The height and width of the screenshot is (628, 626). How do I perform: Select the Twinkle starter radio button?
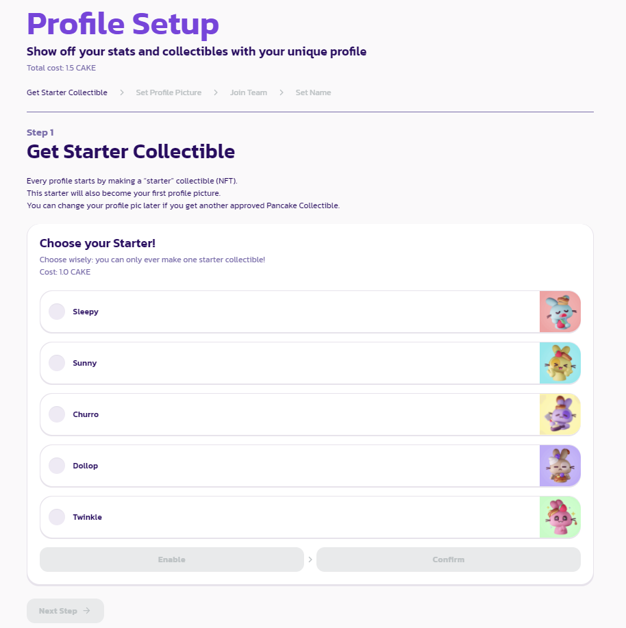pos(57,517)
